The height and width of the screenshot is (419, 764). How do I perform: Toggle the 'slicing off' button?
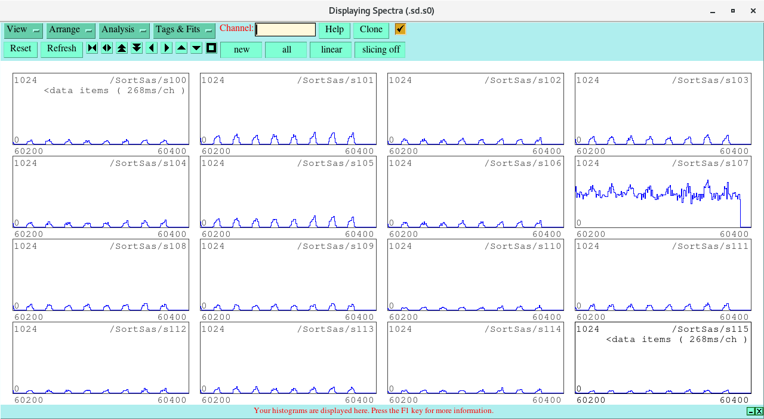click(x=380, y=50)
